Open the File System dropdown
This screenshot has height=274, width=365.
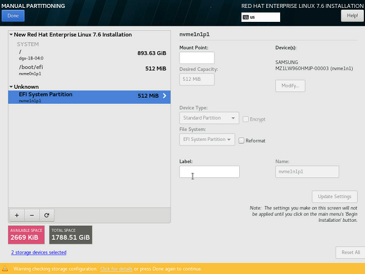click(x=207, y=139)
